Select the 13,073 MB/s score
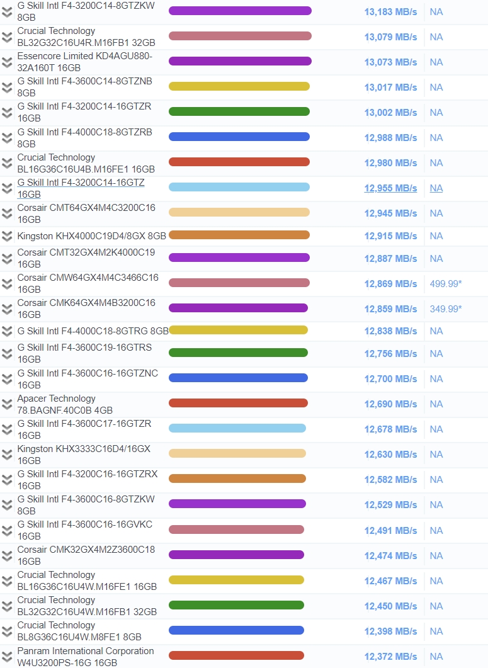Viewport: 488px width, 668px height. click(x=390, y=62)
